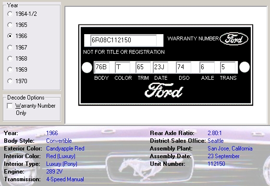
Task: Click the AXLE code field 6
Action: click(x=207, y=67)
